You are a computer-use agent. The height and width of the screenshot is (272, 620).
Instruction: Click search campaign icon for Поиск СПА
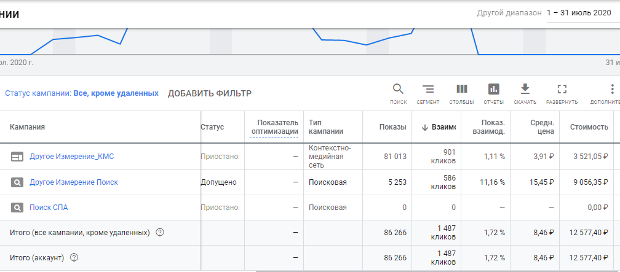click(17, 208)
